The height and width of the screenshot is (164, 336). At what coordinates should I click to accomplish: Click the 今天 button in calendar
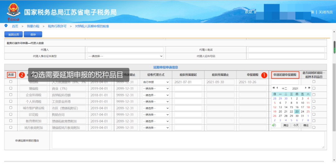(296, 125)
